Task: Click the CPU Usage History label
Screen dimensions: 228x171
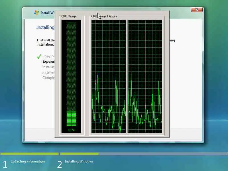Action: click(x=104, y=16)
